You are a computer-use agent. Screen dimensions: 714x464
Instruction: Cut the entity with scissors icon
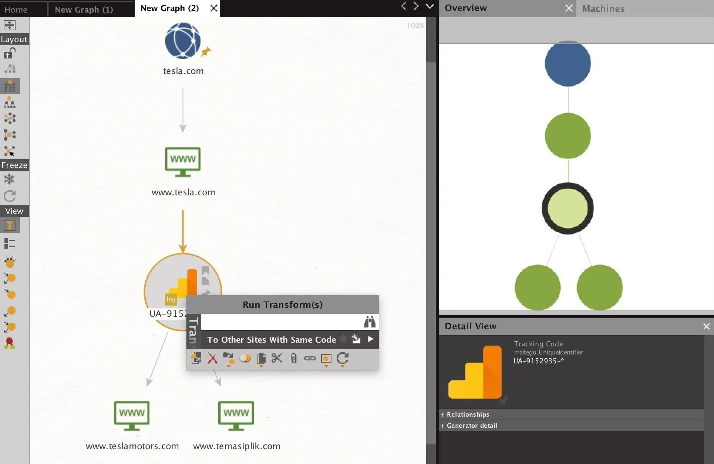click(277, 358)
